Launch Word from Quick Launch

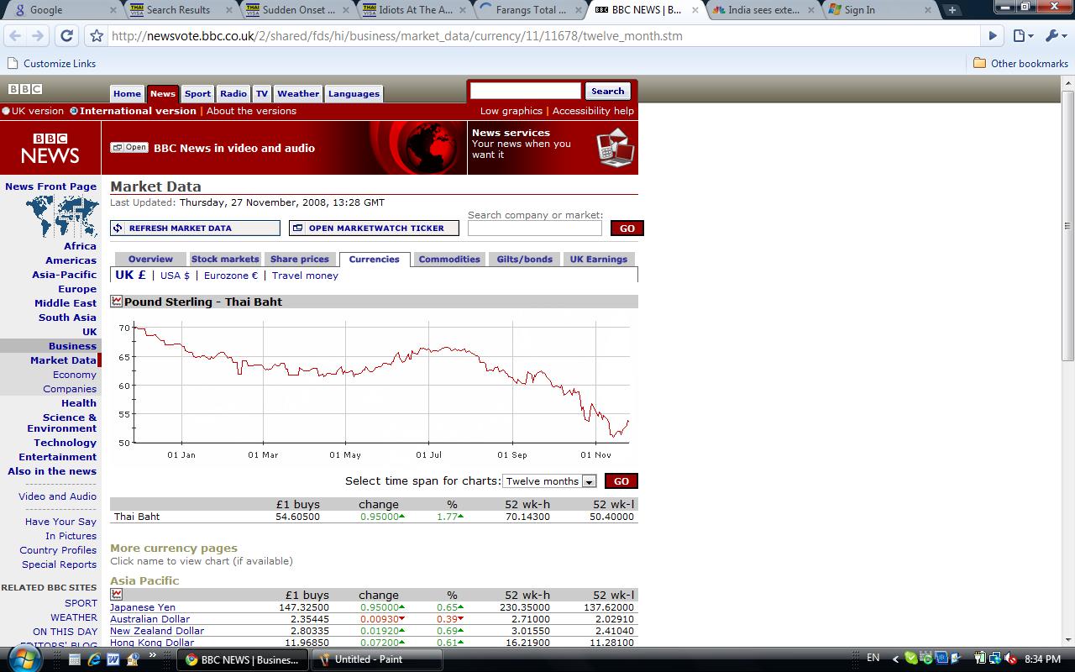click(x=113, y=659)
